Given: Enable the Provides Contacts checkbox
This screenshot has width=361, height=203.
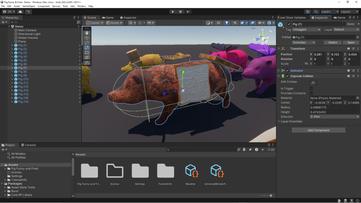Looking at the screenshot, I should (x=311, y=93).
